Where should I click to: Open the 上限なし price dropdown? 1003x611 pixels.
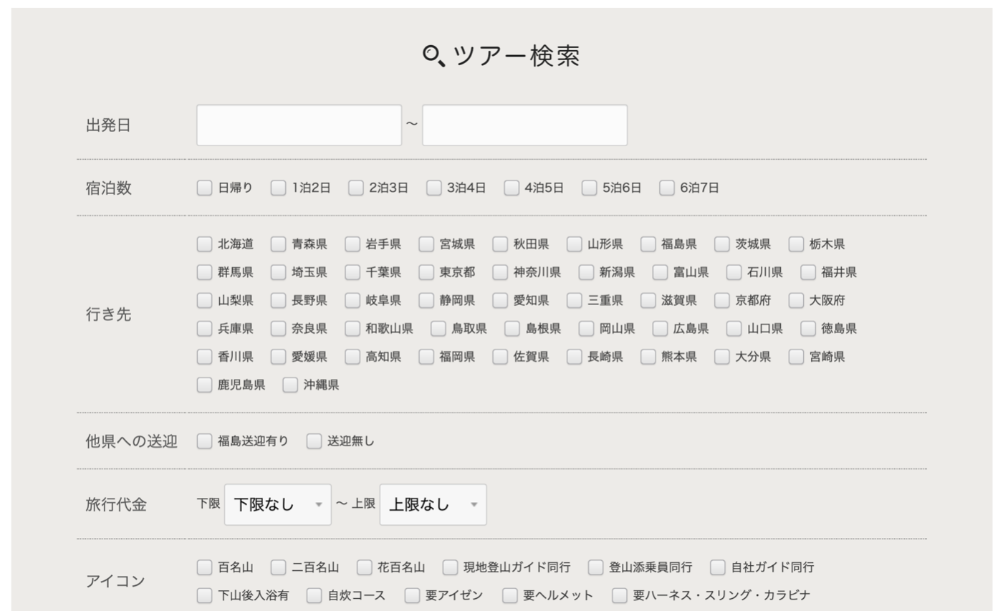(433, 505)
